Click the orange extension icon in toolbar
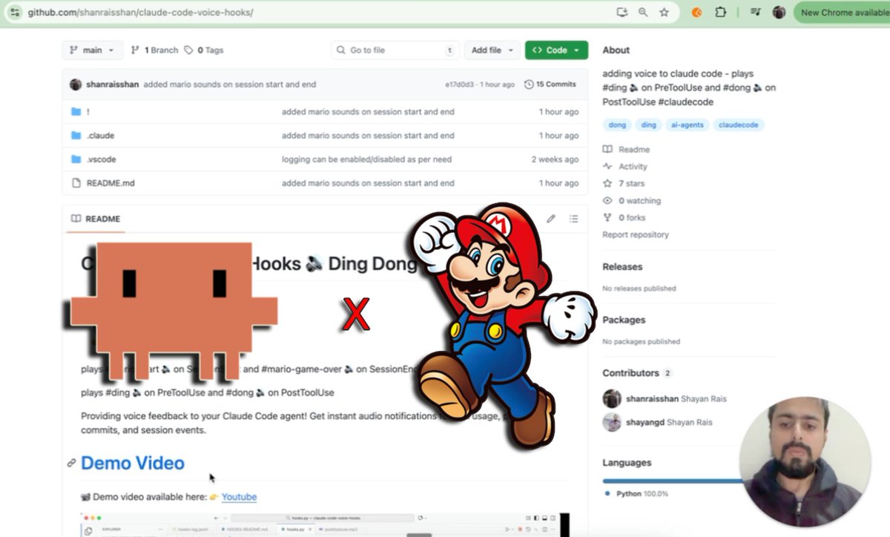Image resolution: width=890 pixels, height=537 pixels. pos(696,12)
